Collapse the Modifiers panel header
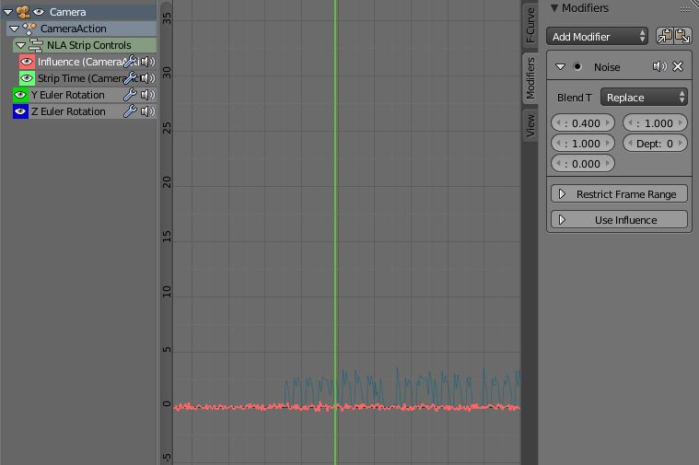 pyautogui.click(x=554, y=8)
